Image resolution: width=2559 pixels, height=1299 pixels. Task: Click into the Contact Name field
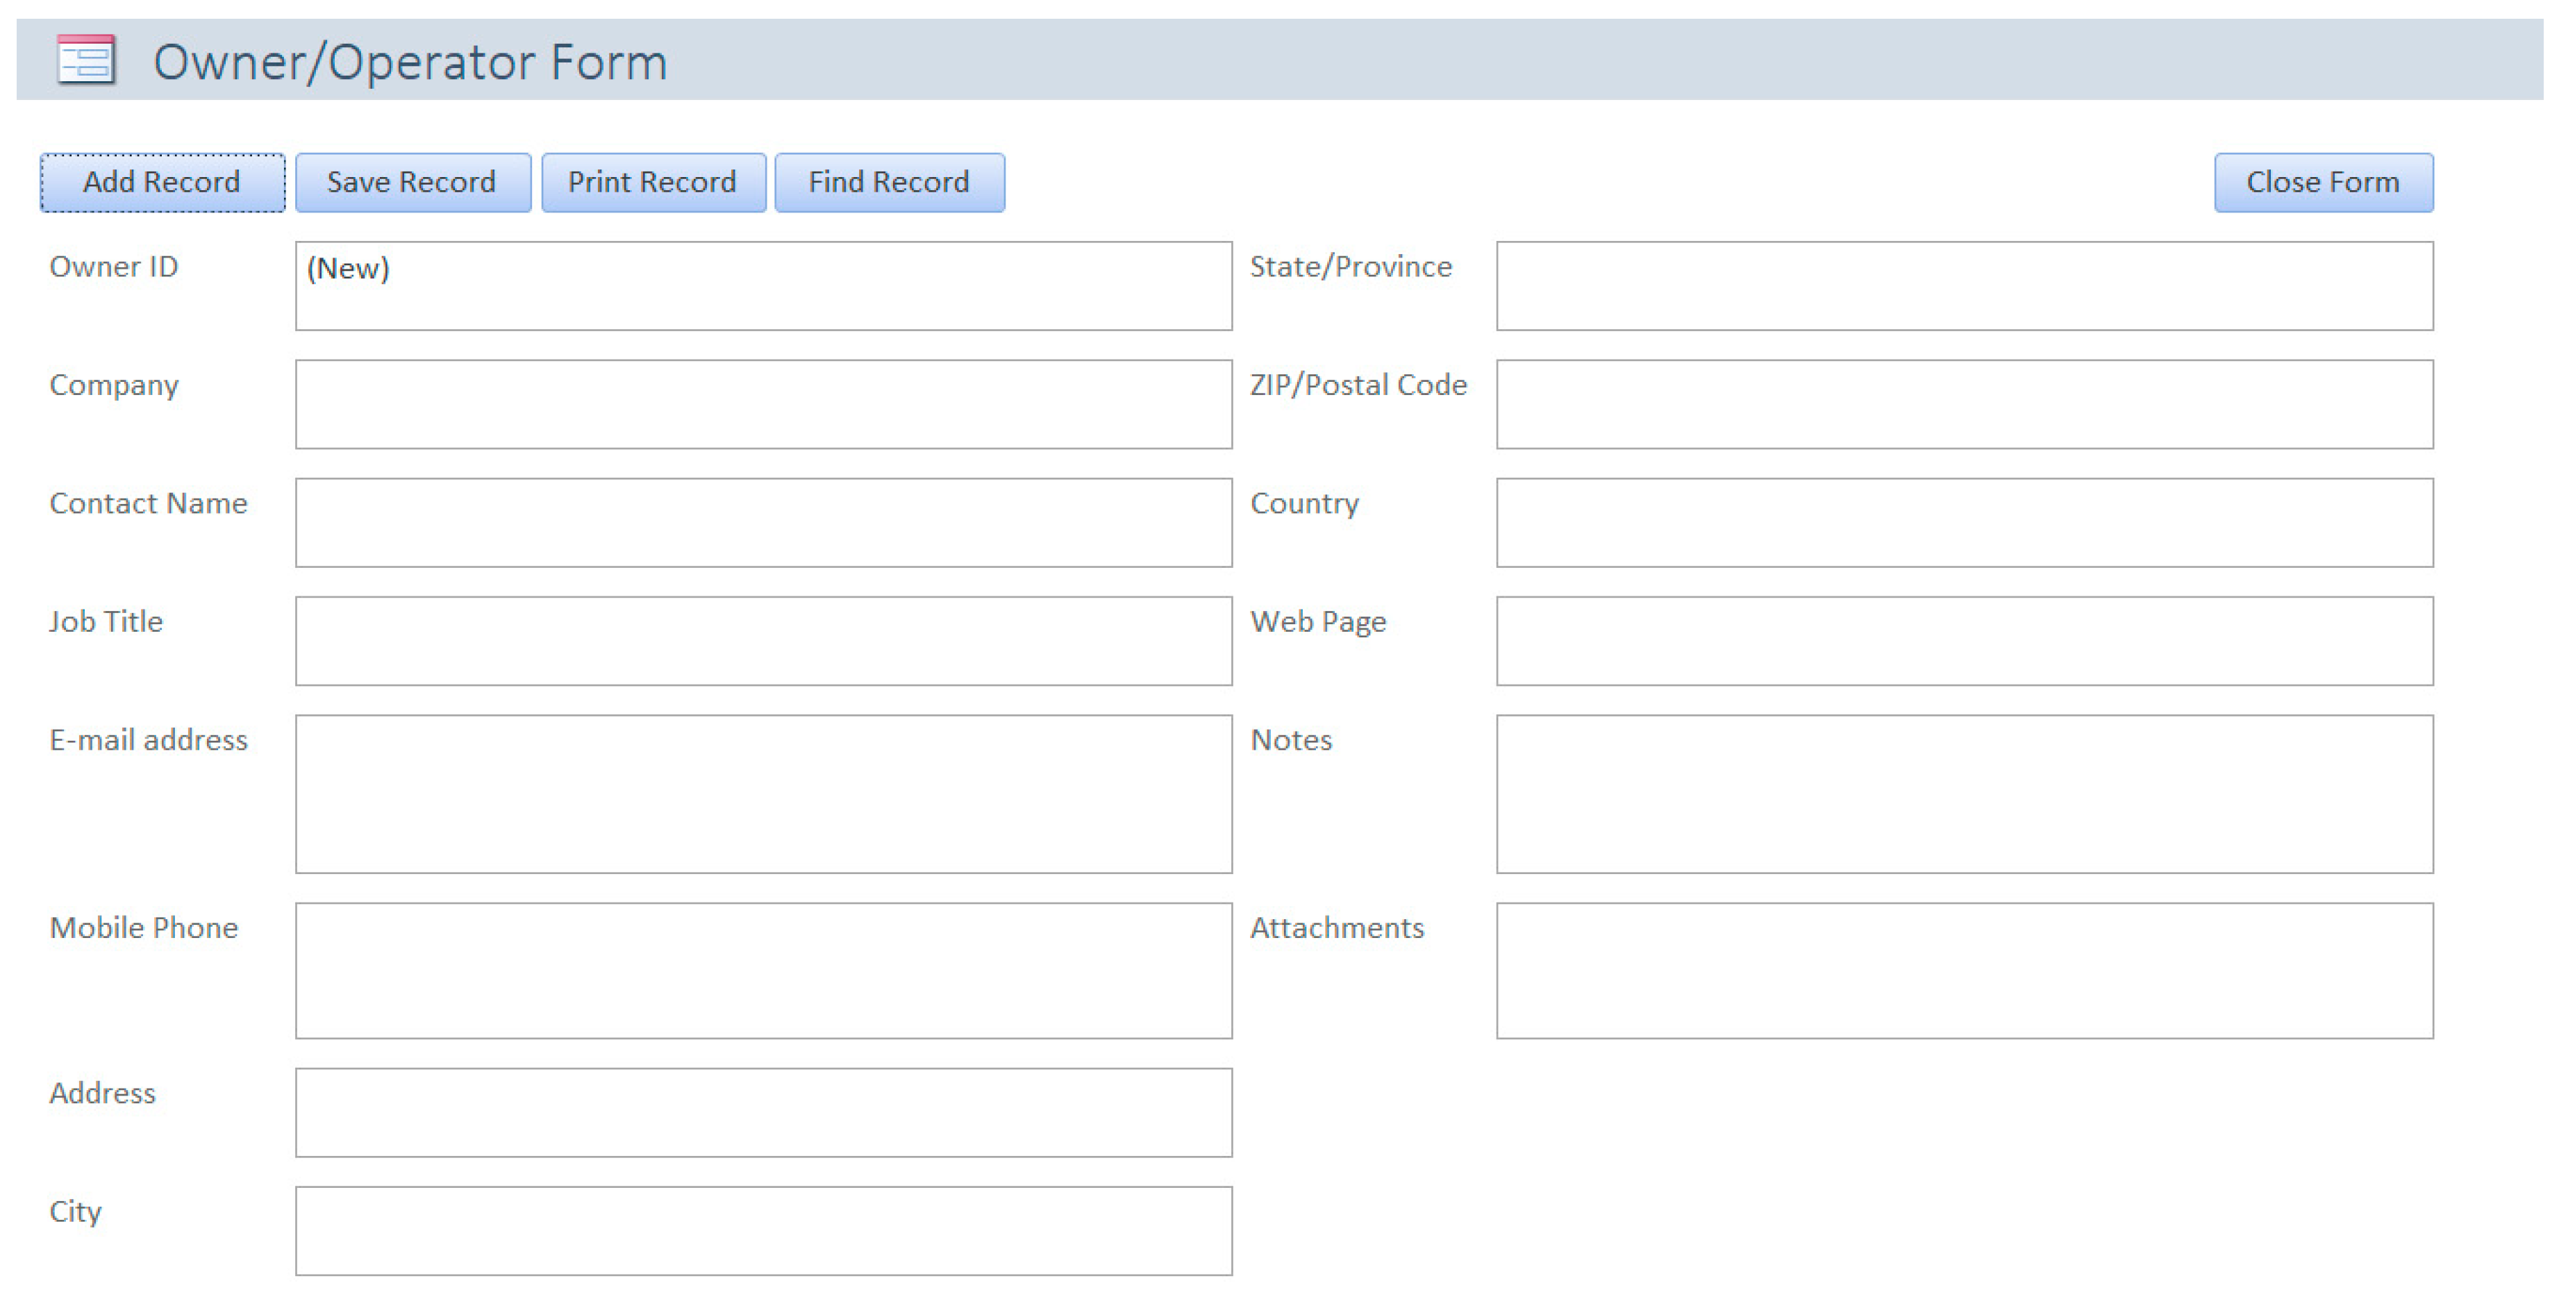pyautogui.click(x=763, y=522)
